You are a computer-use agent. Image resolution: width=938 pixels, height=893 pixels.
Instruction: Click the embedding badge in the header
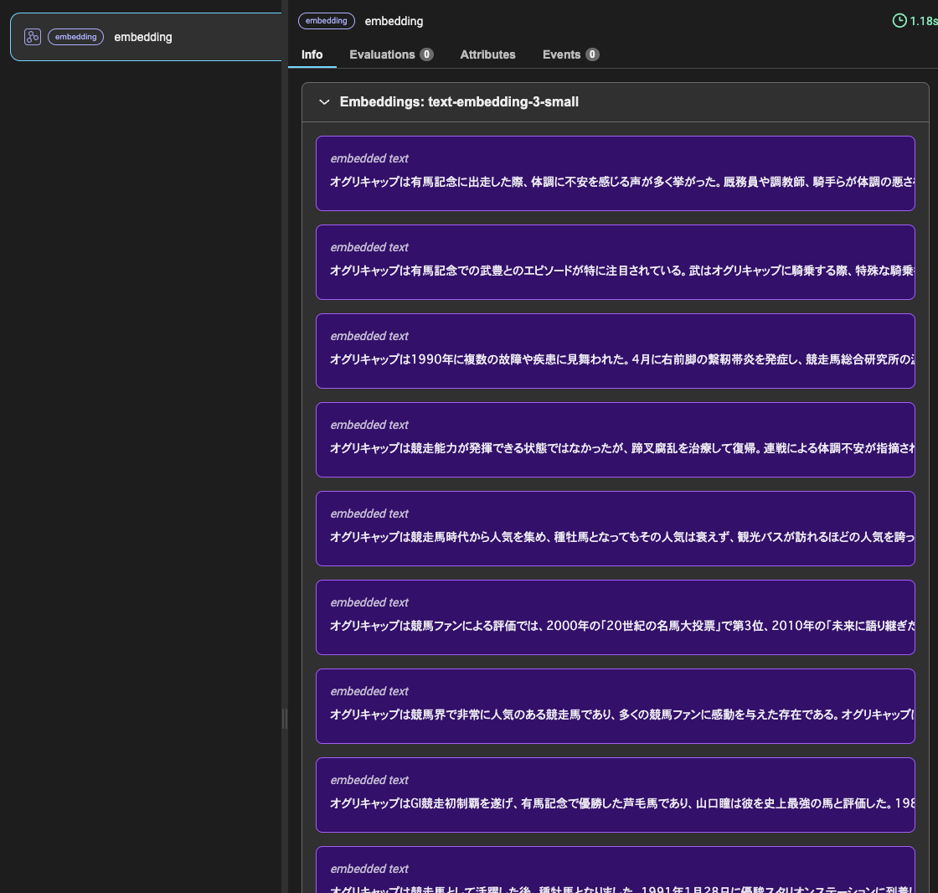(326, 21)
